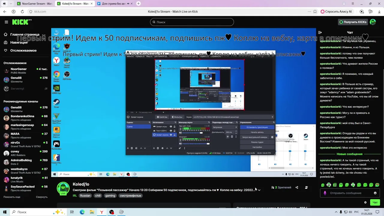Open a new browser tab

138,4
